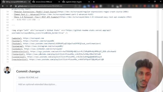Click the [instagram] link definition line
Viewport: 163px width, 92px height.
[x=37, y=46]
